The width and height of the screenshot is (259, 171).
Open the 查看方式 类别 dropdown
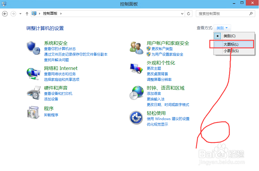(x=222, y=28)
